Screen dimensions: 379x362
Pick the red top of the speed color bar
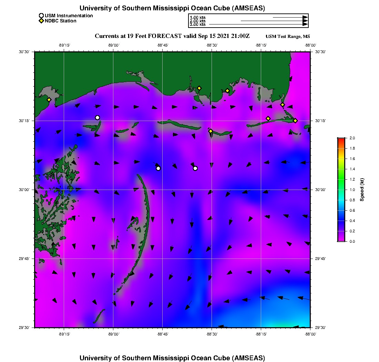[341, 139]
